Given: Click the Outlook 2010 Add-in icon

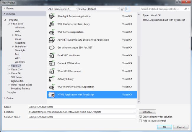Looking at the screenshot, I should pos(52,63).
